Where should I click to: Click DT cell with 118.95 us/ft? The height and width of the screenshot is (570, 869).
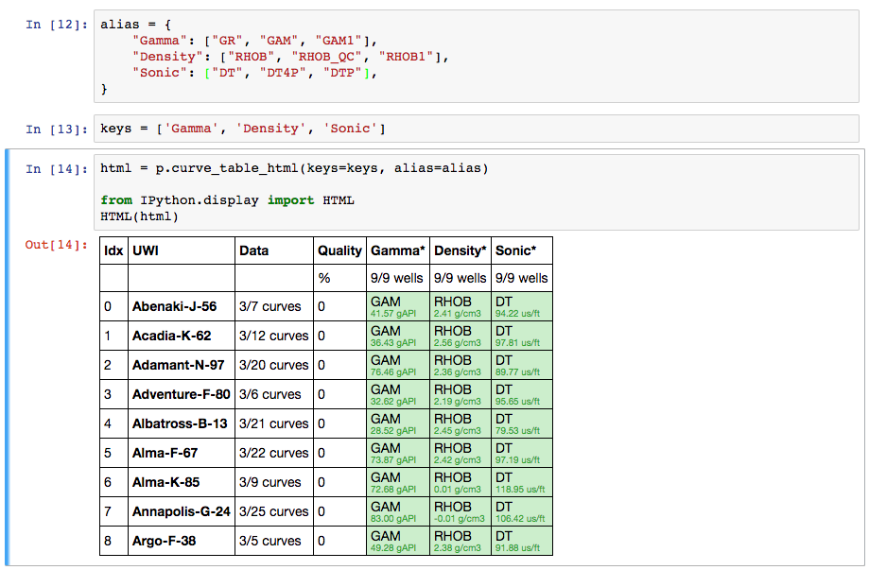pyautogui.click(x=522, y=482)
